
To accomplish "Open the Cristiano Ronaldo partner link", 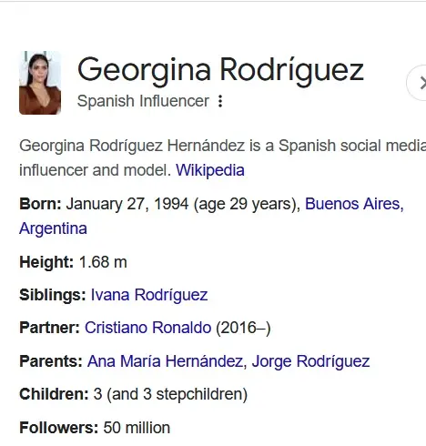I will 147,328.
